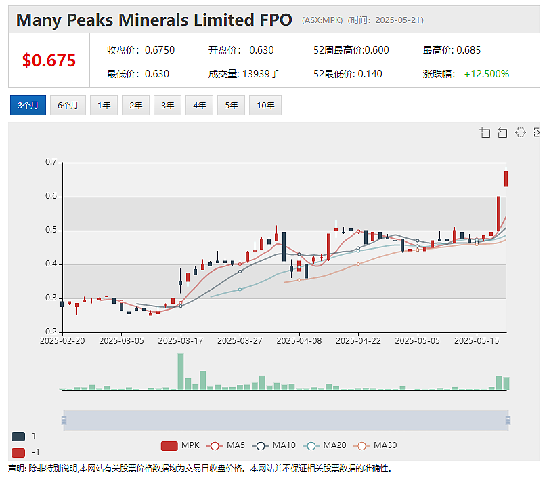Click the ASX:MPK ticker code text
This screenshot has height=478, width=549.
pyautogui.click(x=322, y=20)
